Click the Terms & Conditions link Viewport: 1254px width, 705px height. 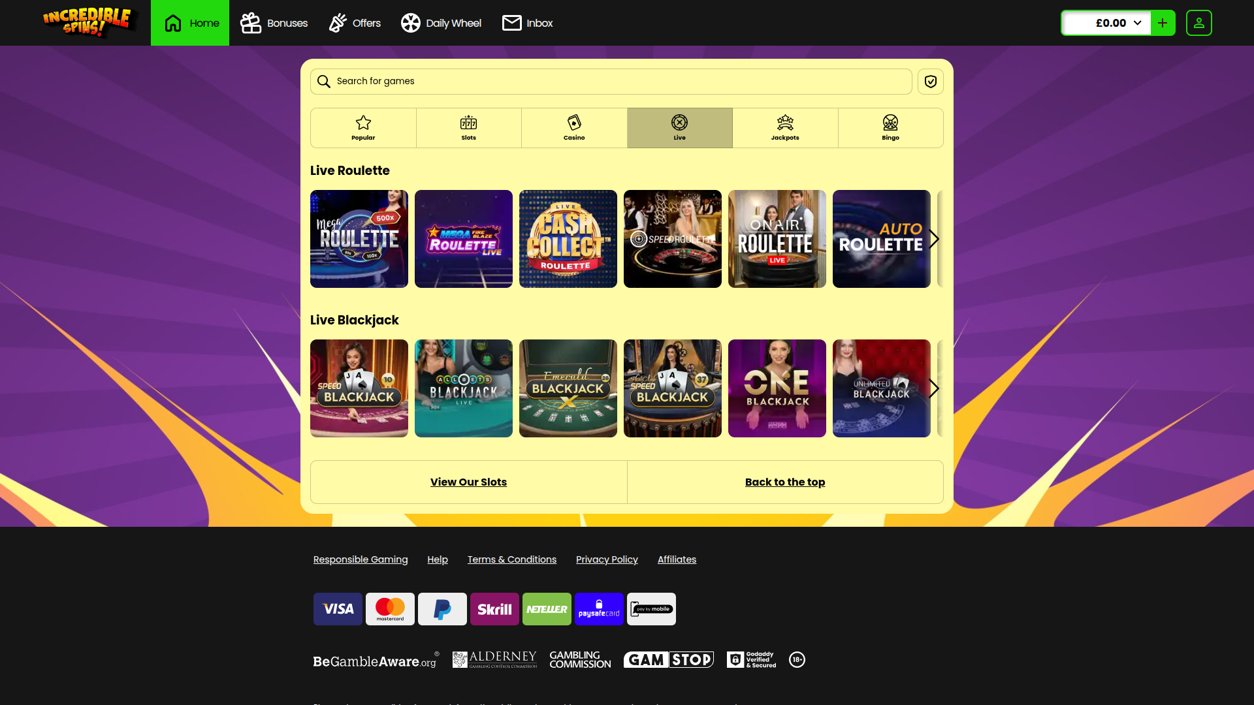point(512,559)
